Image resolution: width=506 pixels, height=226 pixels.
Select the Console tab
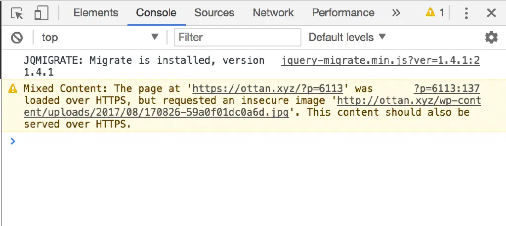[x=156, y=13]
